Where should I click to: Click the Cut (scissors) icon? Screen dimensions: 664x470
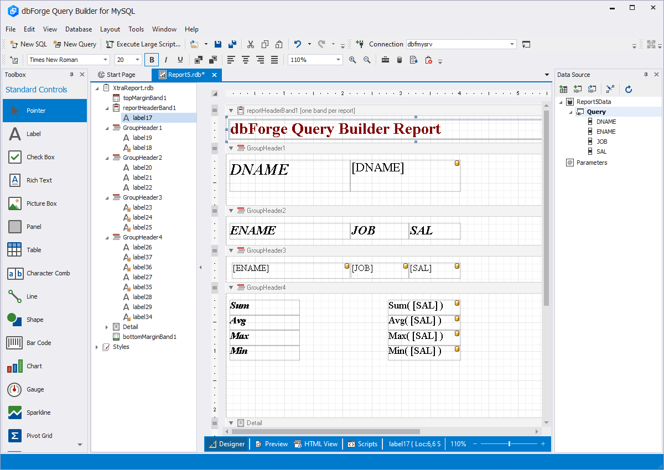[x=251, y=44]
